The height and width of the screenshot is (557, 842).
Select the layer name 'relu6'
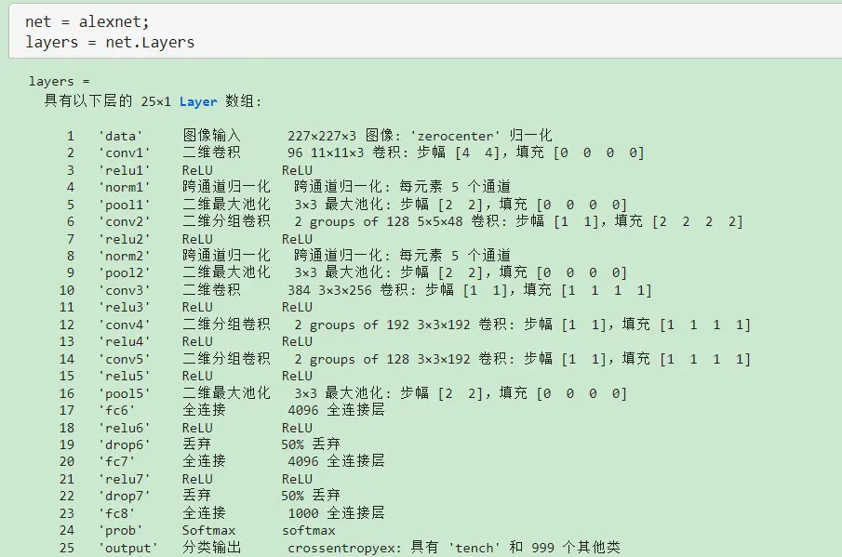pyautogui.click(x=124, y=428)
